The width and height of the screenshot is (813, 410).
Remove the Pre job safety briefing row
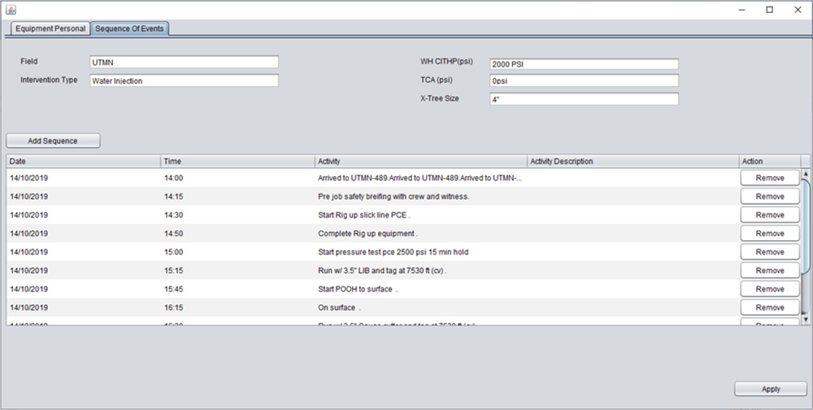(x=769, y=196)
